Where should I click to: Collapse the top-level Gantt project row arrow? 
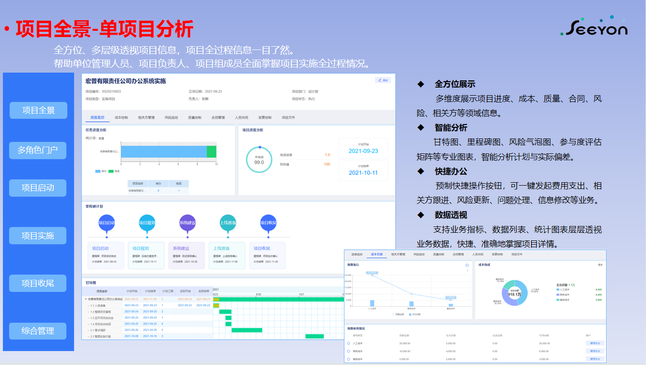tap(86, 299)
